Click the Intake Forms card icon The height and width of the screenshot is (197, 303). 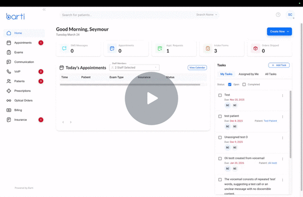tap(208, 48)
